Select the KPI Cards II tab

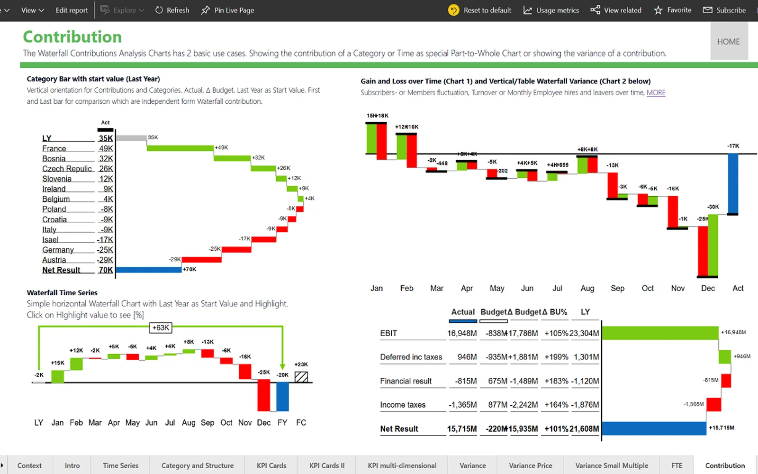(x=327, y=465)
